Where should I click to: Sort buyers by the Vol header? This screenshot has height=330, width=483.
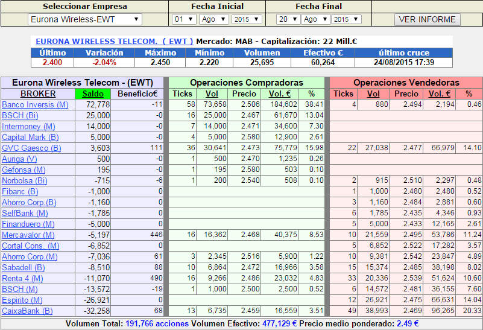point(212,94)
